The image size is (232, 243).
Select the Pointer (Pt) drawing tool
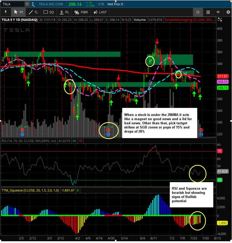(18, 12)
